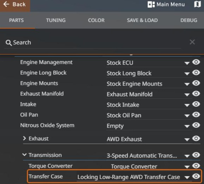
Task: Open the Main Menu
Action: 166,5
